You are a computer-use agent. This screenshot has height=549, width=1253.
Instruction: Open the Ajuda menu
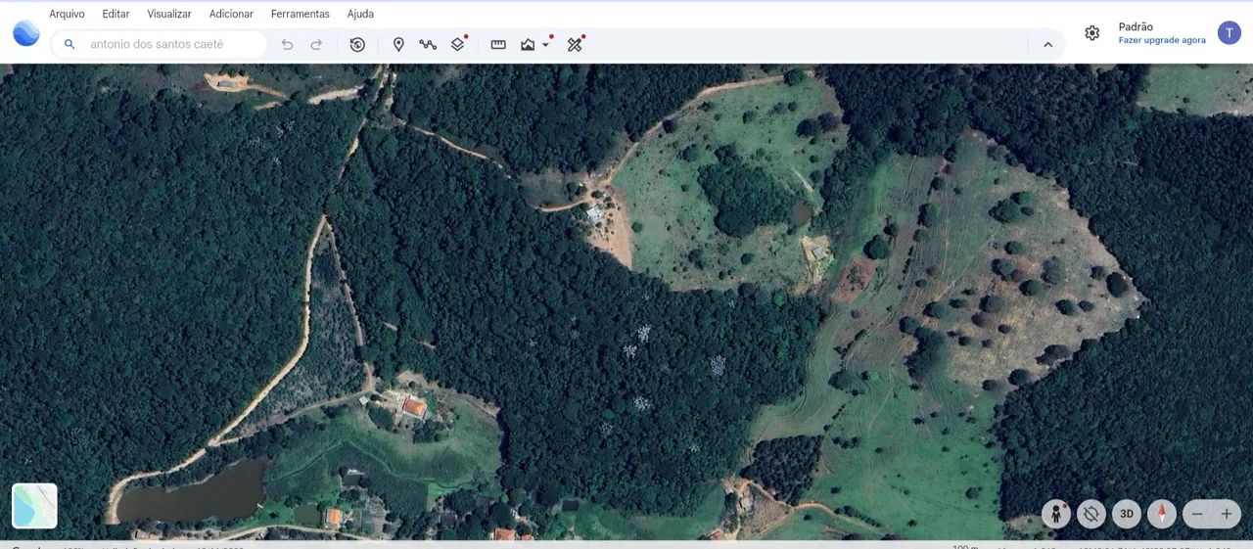(x=360, y=14)
